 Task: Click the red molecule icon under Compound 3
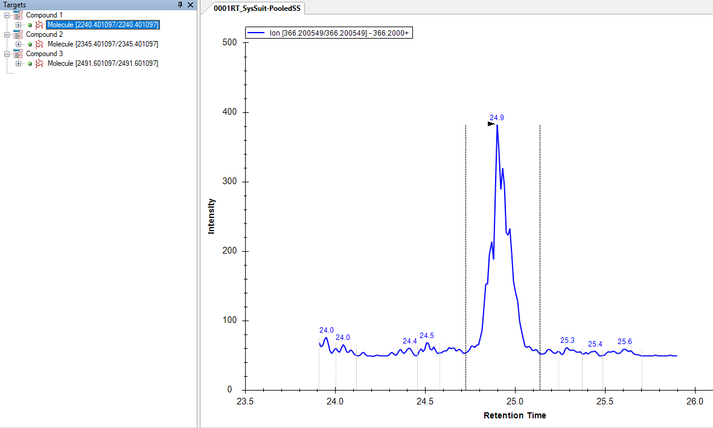(x=40, y=63)
